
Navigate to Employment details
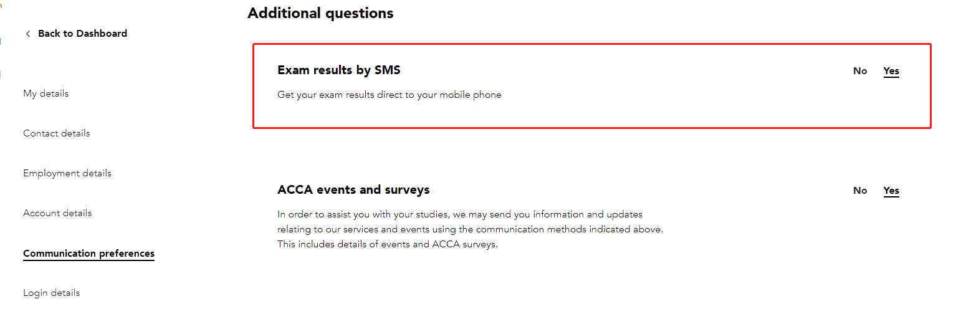point(67,173)
